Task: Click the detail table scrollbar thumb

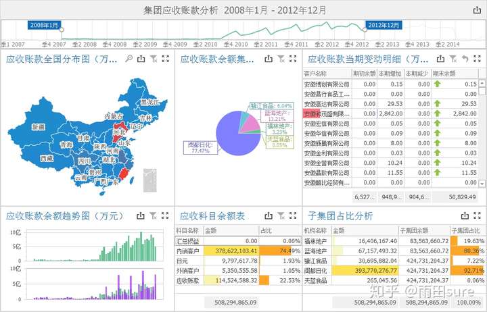Action: (x=482, y=91)
